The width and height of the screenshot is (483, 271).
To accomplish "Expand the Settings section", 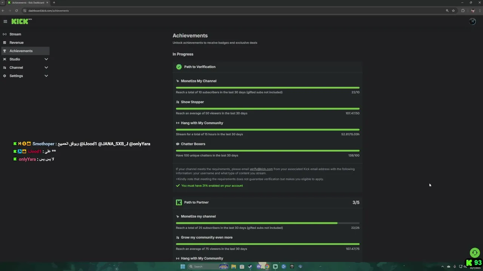I will [x=46, y=76].
